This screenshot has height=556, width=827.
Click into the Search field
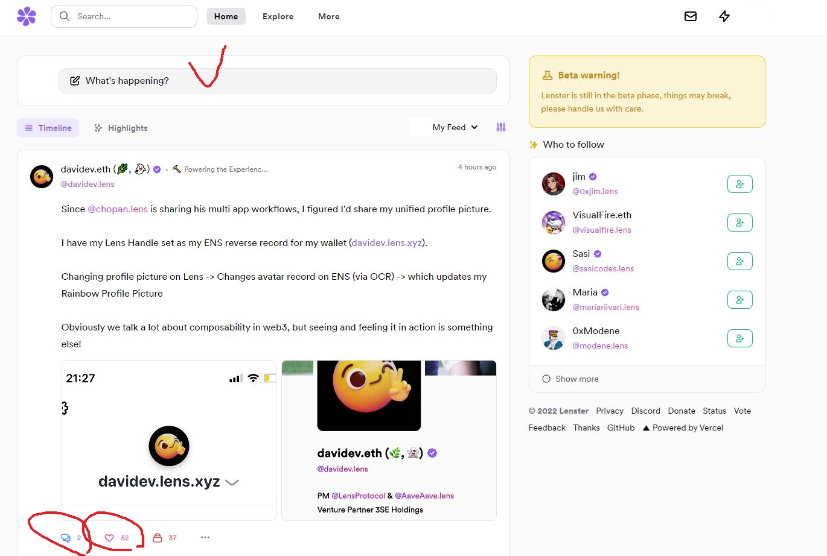coord(124,16)
